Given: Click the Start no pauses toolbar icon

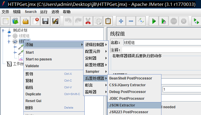Looking at the screenshot, I should [163, 21].
